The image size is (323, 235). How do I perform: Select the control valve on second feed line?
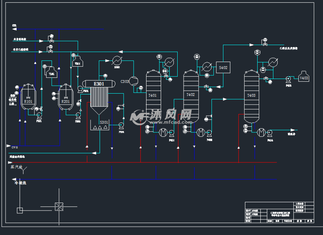pyautogui.click(x=51, y=51)
